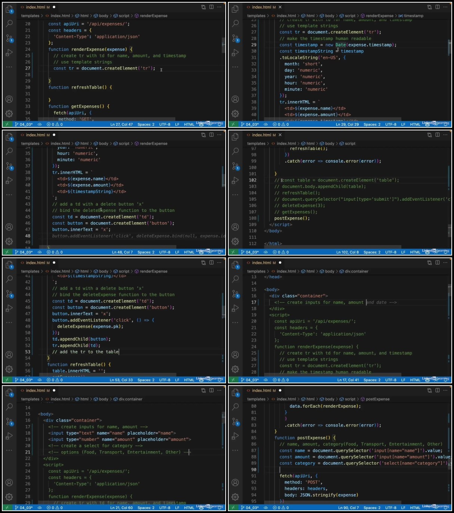
Task: Open Manage gear in the Ln 27, Col 47 panel
Action: pos(9,113)
